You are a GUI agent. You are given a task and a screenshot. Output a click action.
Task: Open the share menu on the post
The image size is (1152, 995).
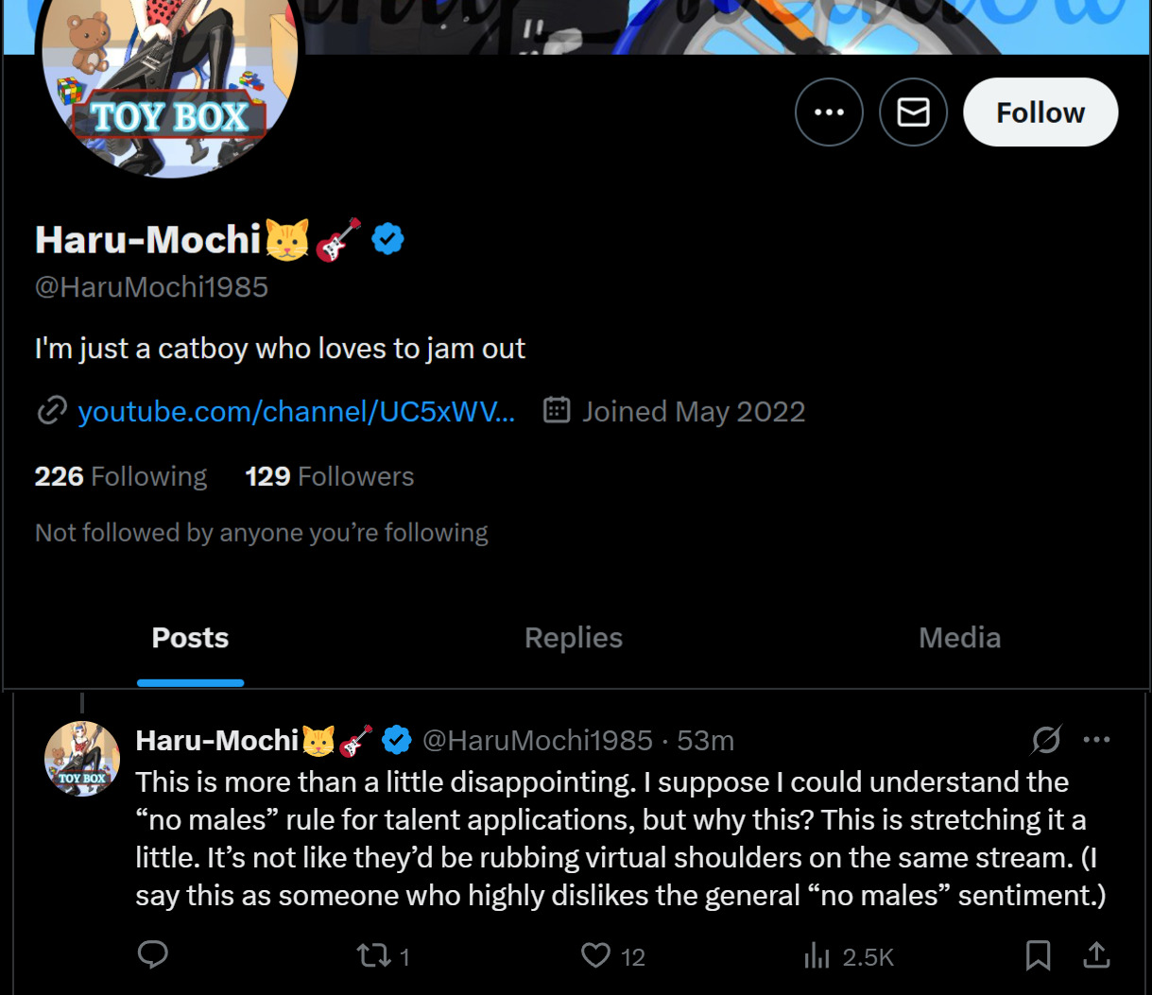pos(1096,956)
